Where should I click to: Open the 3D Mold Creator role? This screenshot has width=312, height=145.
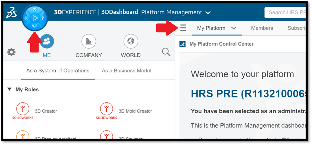[x=107, y=109]
